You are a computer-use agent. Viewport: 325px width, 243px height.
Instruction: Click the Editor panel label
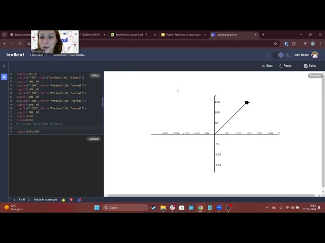click(95, 75)
